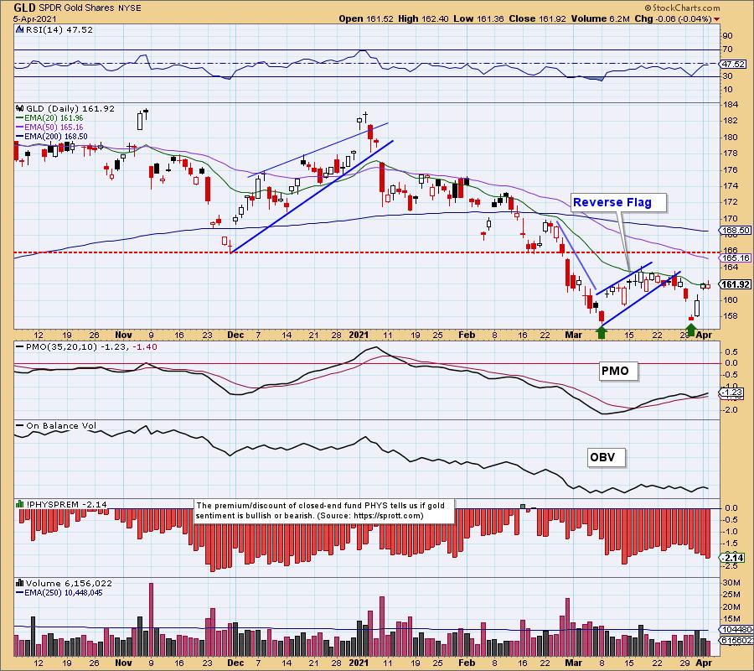Click the Close 161.92 header value
Viewport: 754px width, 671px height.
point(538,18)
